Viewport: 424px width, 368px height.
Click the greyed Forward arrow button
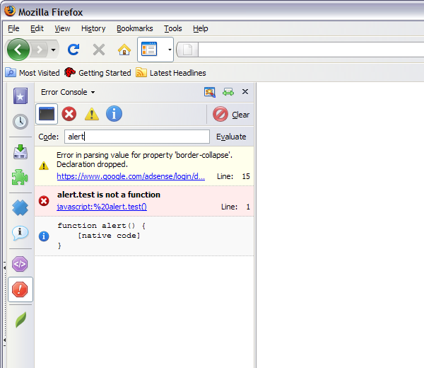point(40,50)
